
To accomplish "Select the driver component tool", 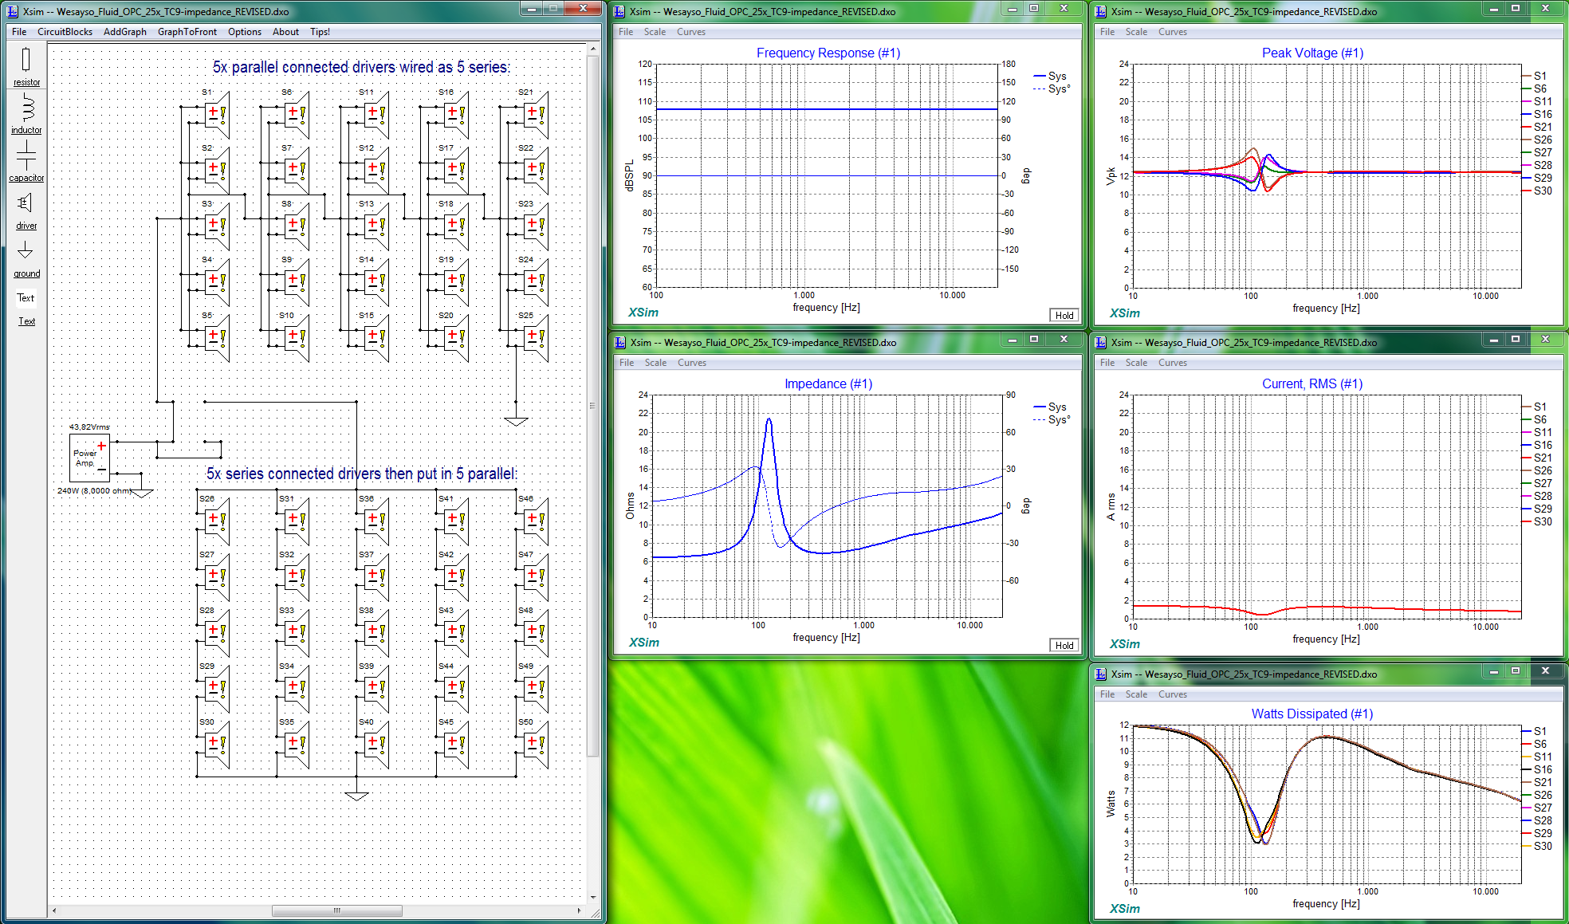I will coord(26,210).
